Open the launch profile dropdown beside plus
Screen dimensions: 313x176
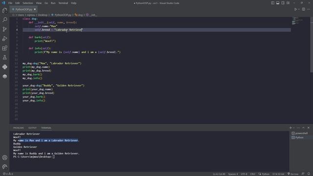click(x=293, y=128)
